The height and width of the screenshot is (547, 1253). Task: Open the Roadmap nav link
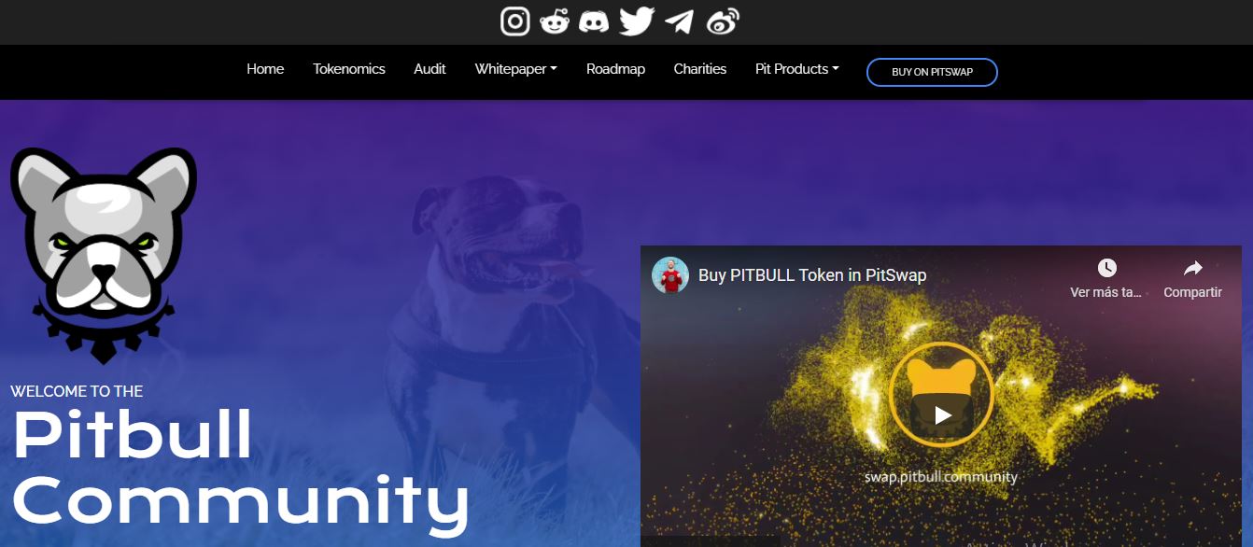(x=615, y=69)
